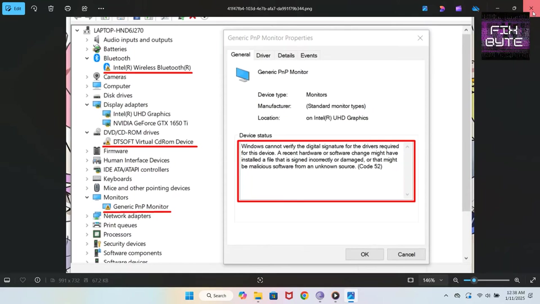
Task: Print the image using the printer icon
Action: pyautogui.click(x=68, y=8)
